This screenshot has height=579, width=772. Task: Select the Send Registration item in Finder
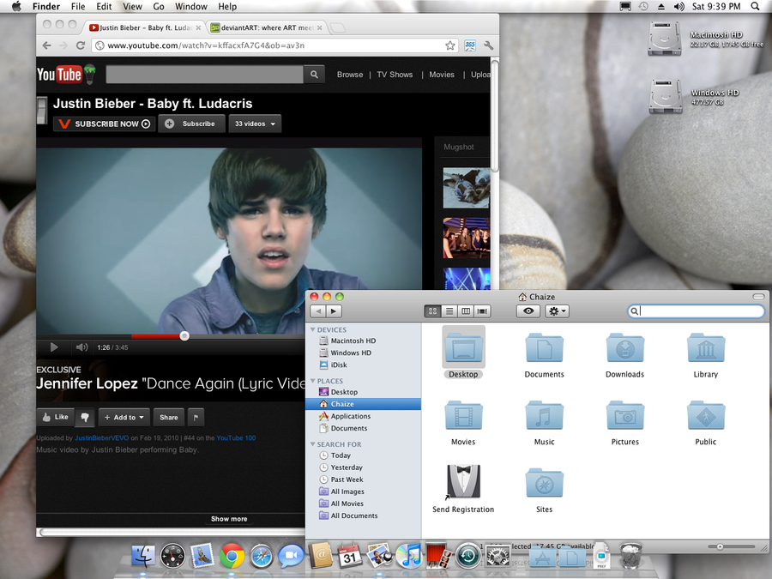tap(463, 489)
